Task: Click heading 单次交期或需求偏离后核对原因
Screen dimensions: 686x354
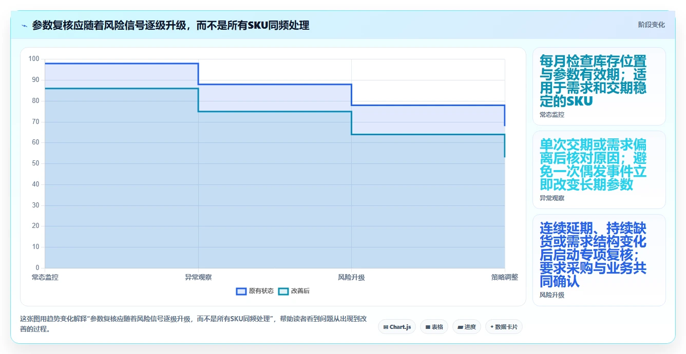Action: point(593,164)
